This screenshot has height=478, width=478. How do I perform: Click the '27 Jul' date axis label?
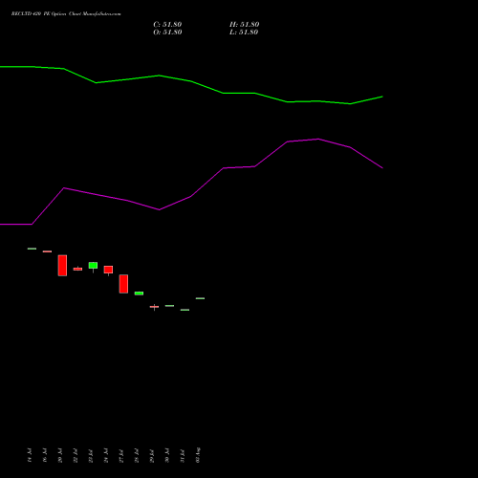(121, 455)
